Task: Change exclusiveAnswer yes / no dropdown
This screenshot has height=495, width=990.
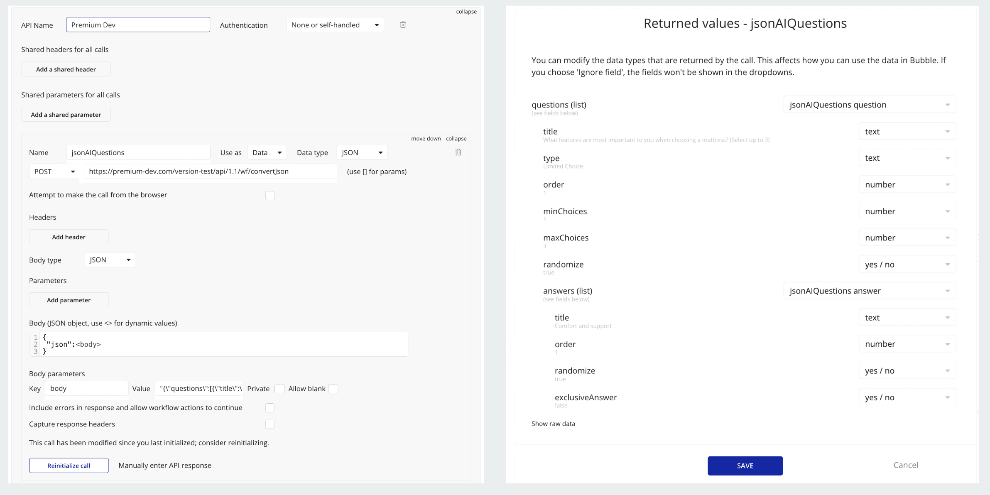Action: tap(907, 397)
